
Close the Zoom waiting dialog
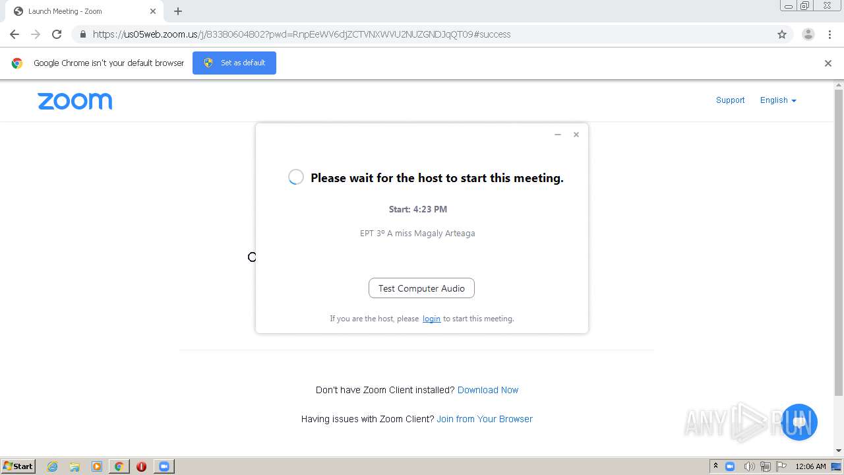576,135
